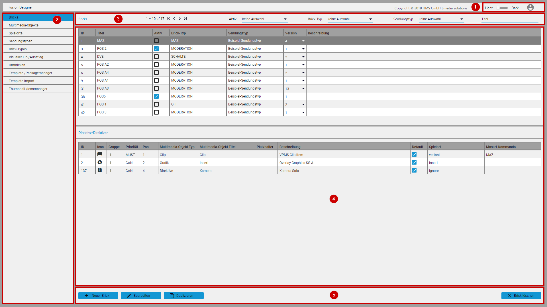Enable Aktiv checkbox for DVE brick
547x307 pixels.
156,57
